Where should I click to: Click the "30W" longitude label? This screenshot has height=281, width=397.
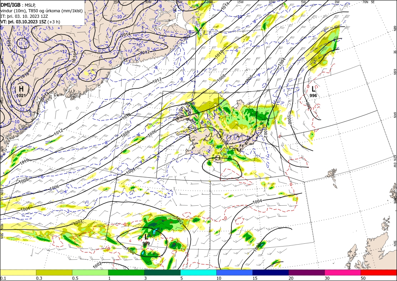click(x=148, y=2)
